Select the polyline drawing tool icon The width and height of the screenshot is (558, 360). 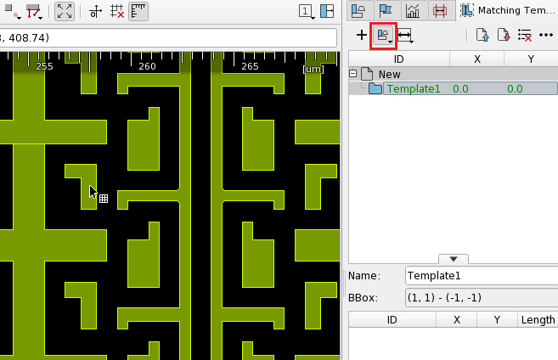coord(34,11)
